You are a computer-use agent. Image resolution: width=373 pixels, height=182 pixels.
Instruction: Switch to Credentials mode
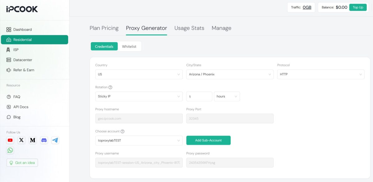click(x=104, y=46)
